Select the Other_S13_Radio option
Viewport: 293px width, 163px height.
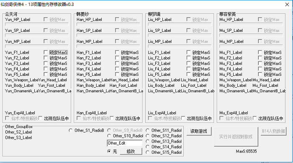[147, 141]
